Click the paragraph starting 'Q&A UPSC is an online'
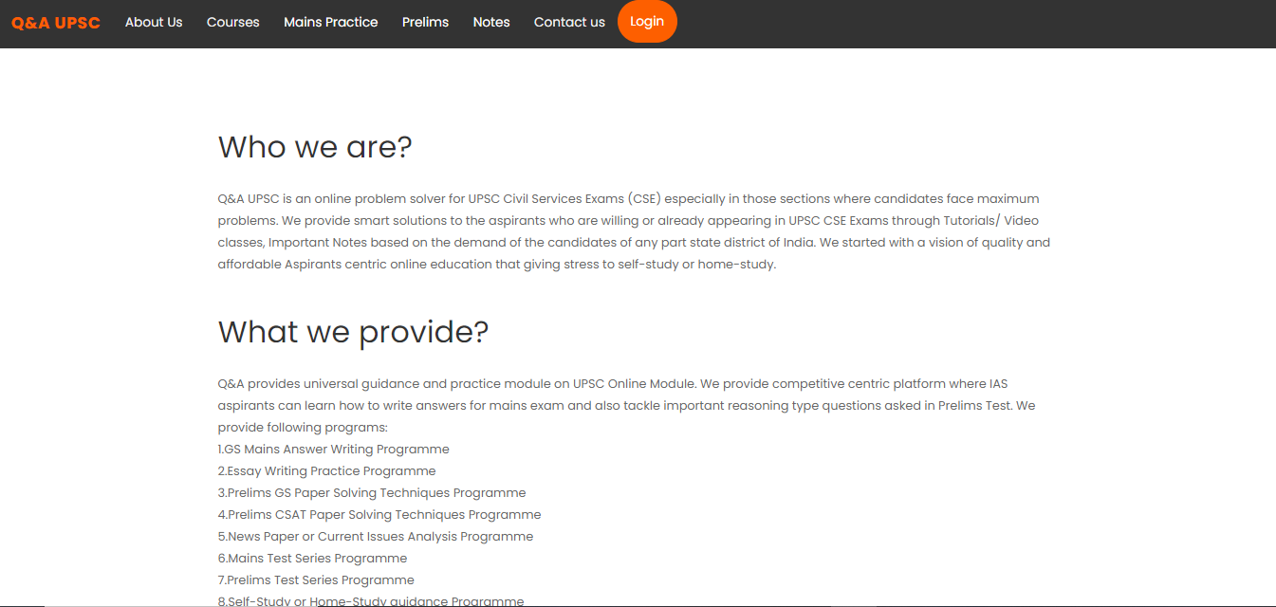The width and height of the screenshot is (1276, 607). point(634,231)
